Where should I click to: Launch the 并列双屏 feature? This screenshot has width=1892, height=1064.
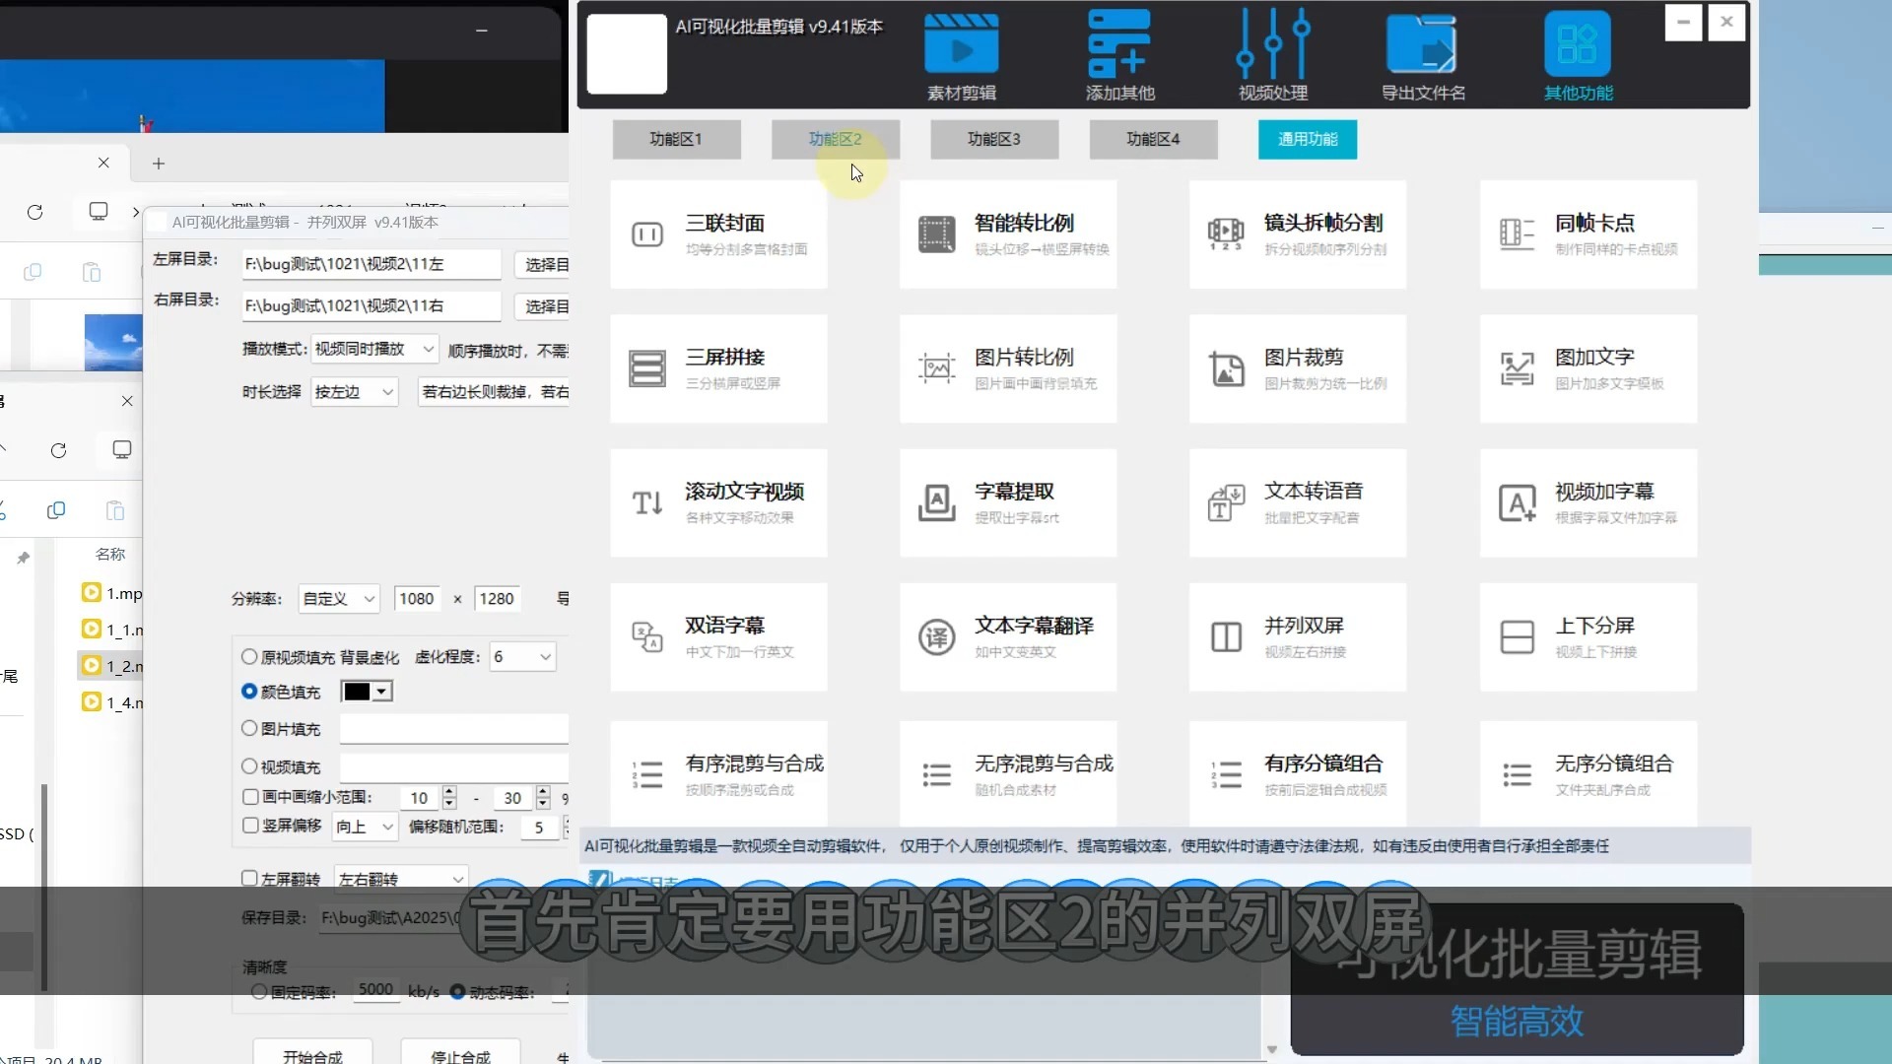(x=1297, y=636)
